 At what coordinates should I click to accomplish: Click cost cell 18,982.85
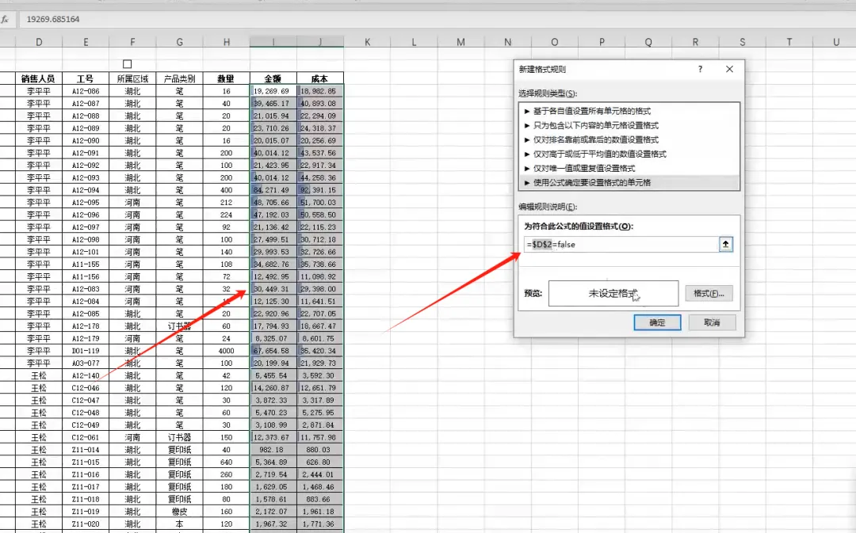[x=320, y=91]
